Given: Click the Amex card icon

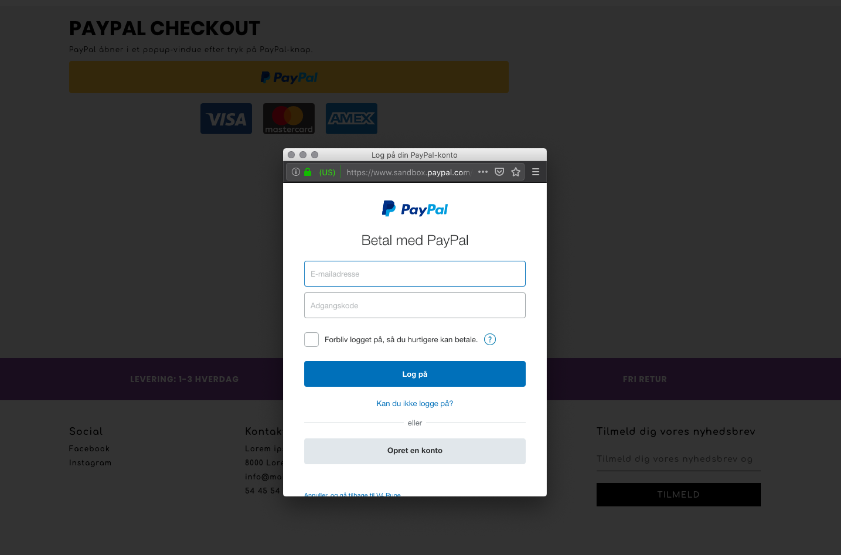Looking at the screenshot, I should (351, 118).
